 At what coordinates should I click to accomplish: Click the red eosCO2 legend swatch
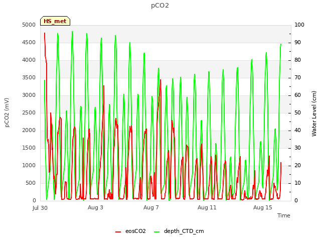point(118,232)
